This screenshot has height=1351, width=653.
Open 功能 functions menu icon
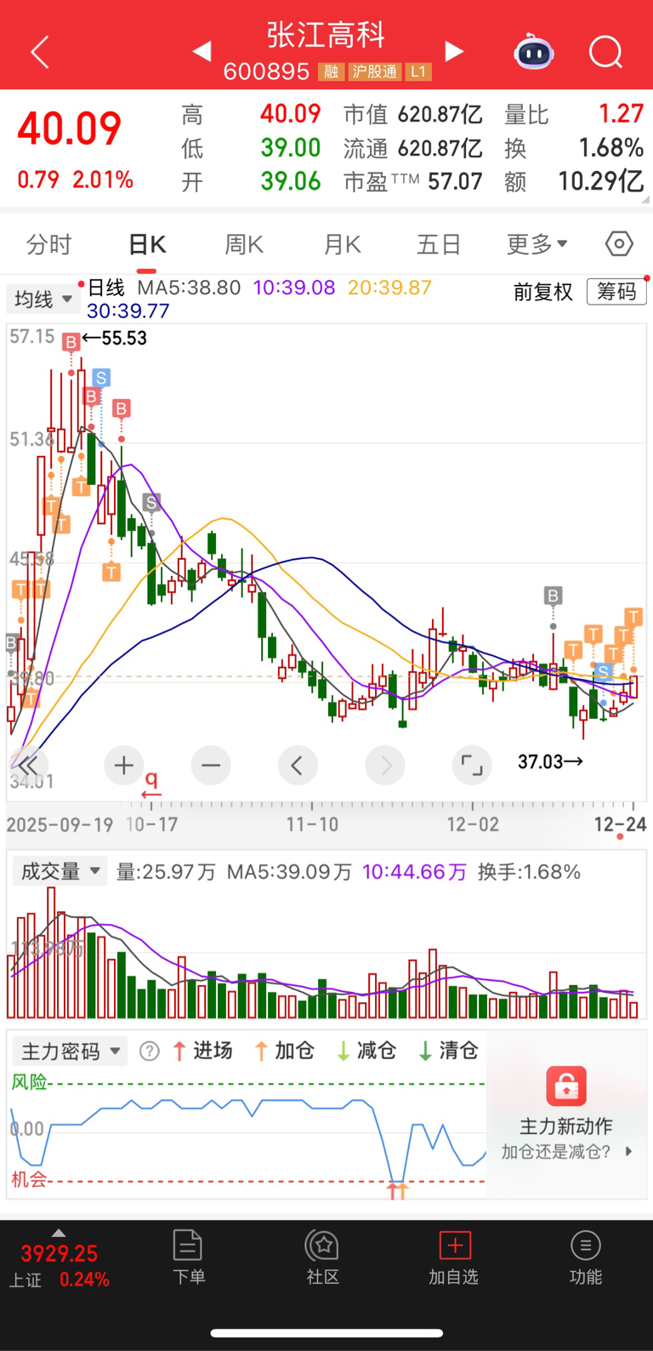[585, 1256]
